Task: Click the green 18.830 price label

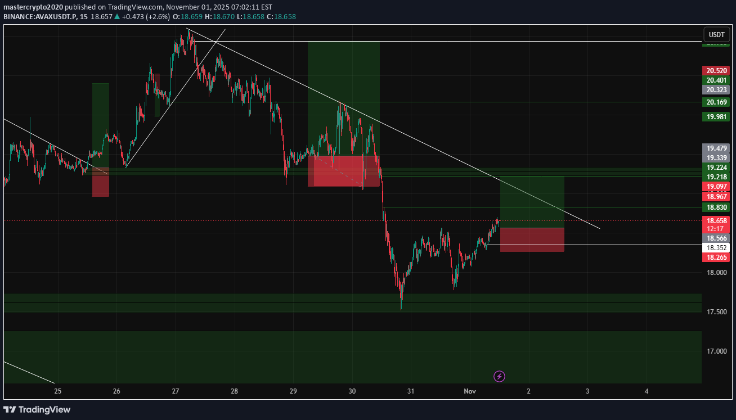Action: click(x=716, y=207)
